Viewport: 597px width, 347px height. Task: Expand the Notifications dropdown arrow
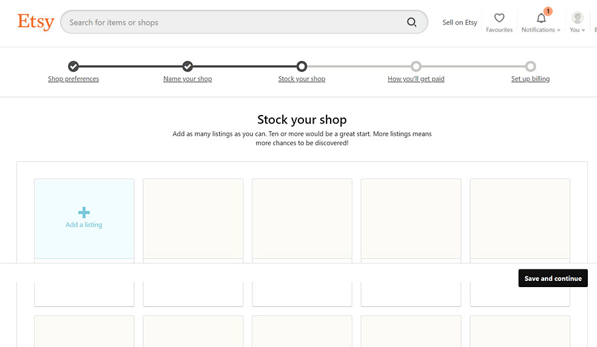(x=559, y=30)
